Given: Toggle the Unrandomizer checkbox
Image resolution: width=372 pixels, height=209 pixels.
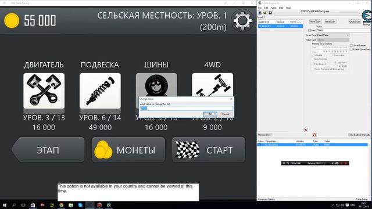Looking at the screenshot, I should (x=351, y=45).
